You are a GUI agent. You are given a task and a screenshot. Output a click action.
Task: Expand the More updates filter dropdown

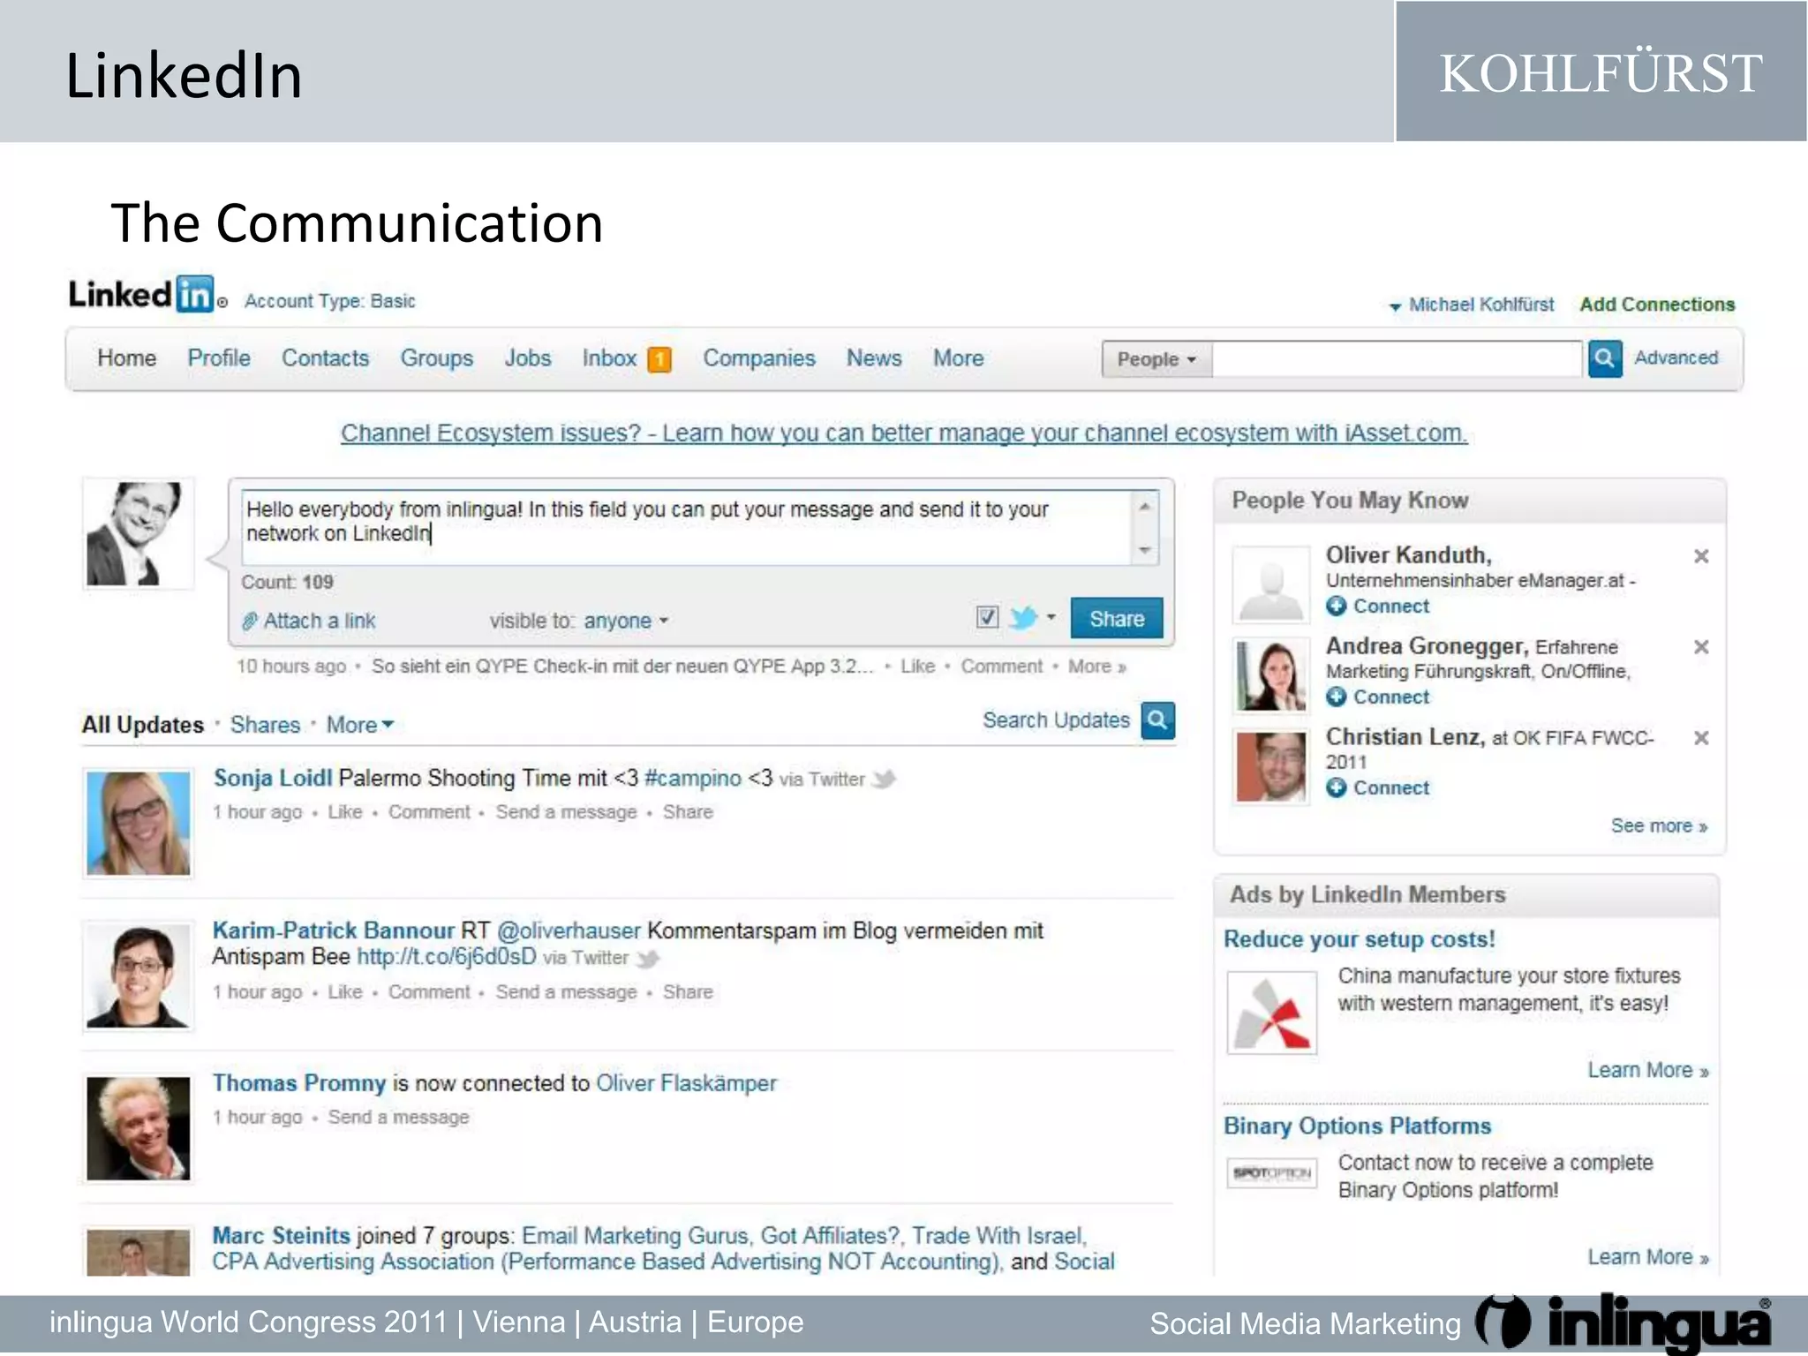(x=360, y=725)
